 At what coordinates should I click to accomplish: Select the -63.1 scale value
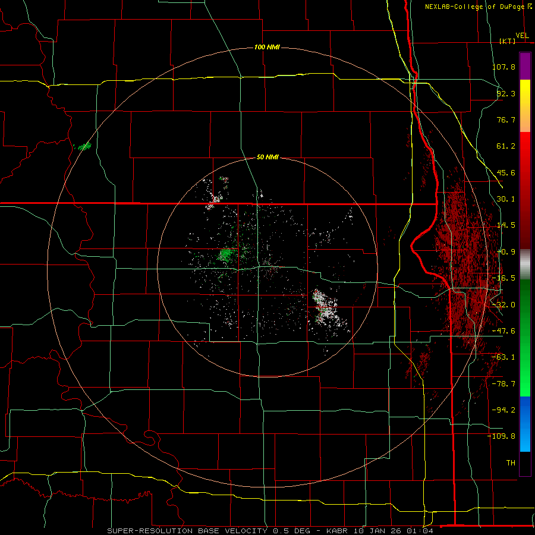pos(503,357)
